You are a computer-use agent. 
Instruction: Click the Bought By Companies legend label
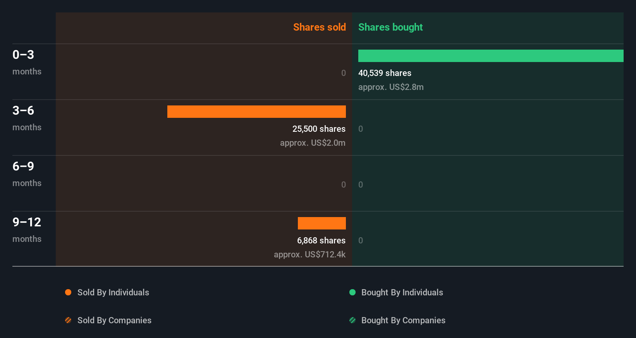tap(403, 320)
